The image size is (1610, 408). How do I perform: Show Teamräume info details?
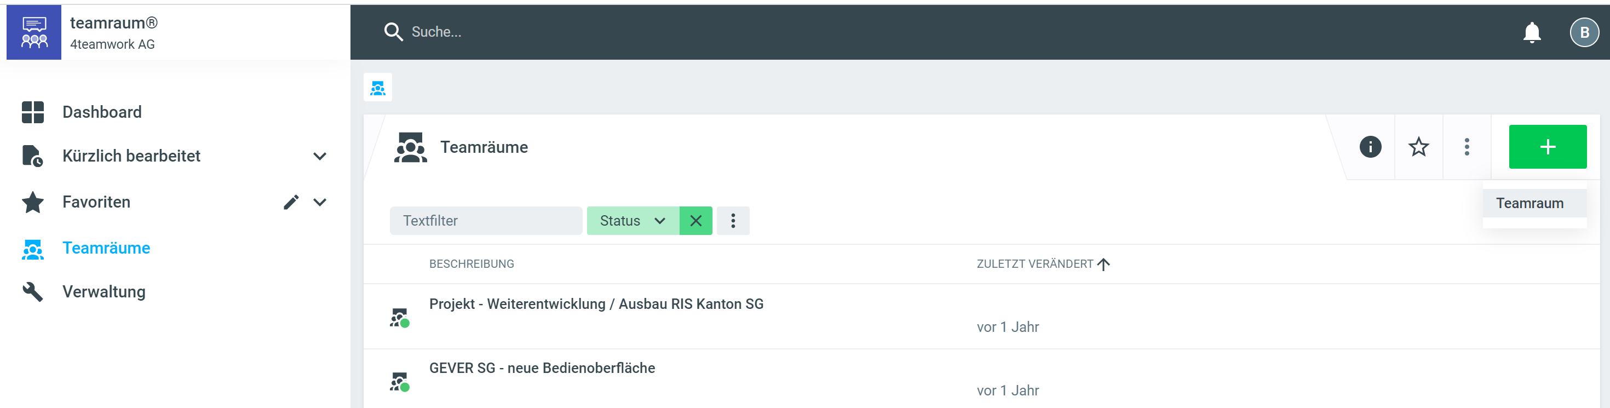click(1370, 147)
